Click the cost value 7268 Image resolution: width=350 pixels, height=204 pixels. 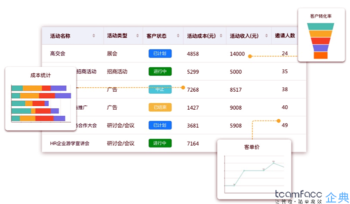pyautogui.click(x=193, y=90)
